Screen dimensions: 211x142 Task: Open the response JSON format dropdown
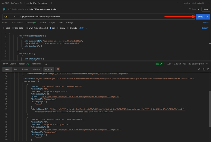[x=49, y=69]
